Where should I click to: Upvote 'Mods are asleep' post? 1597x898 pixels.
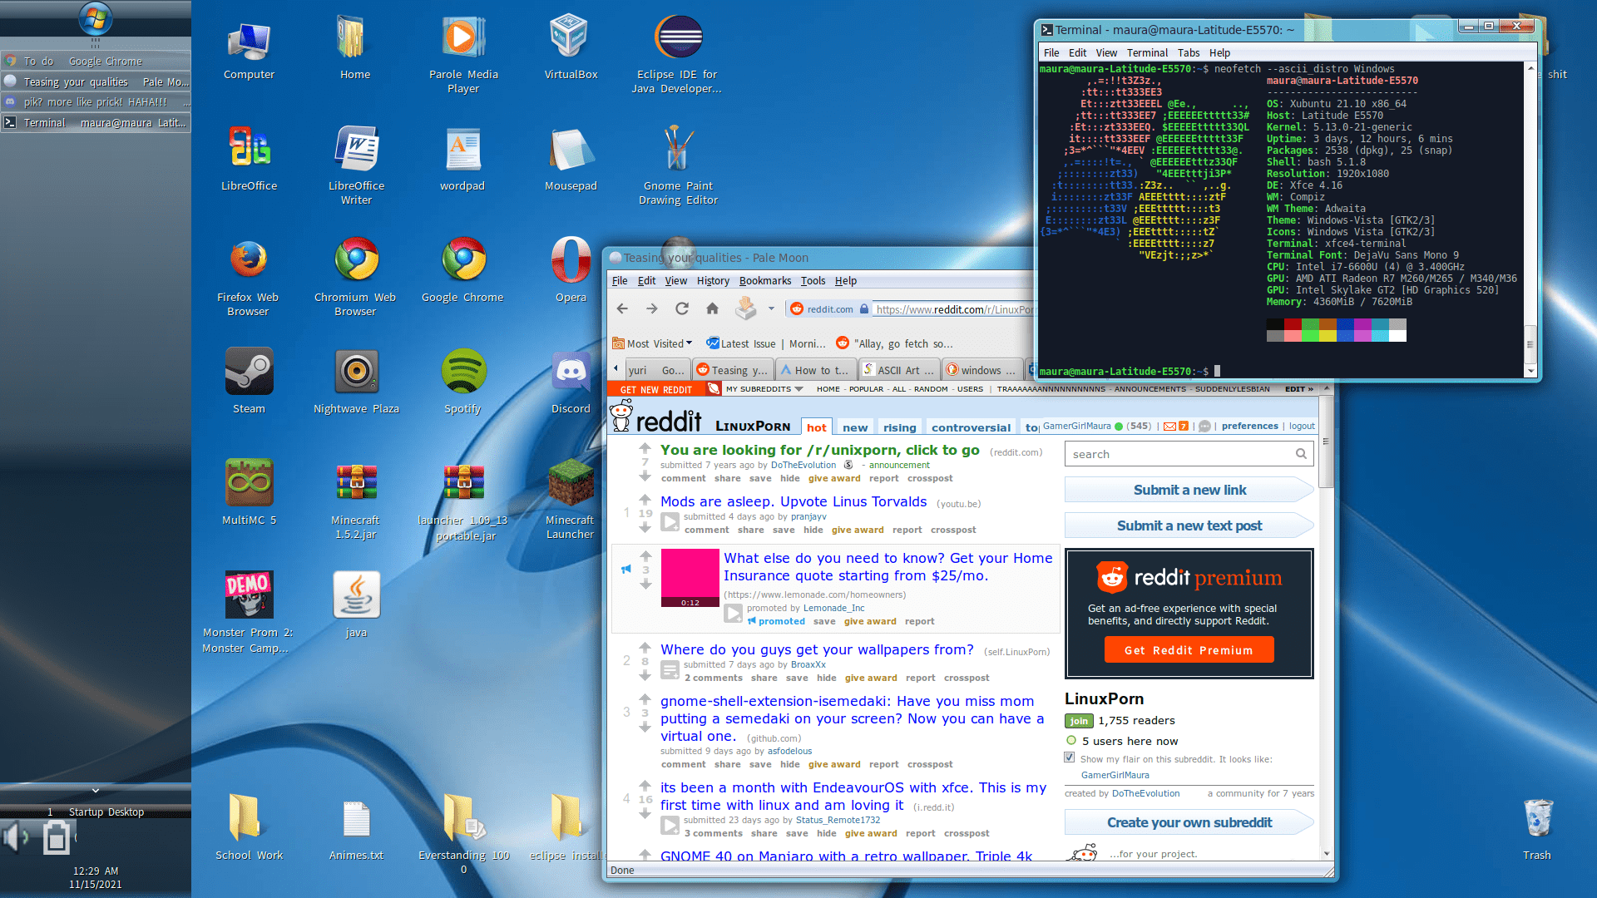coord(645,500)
